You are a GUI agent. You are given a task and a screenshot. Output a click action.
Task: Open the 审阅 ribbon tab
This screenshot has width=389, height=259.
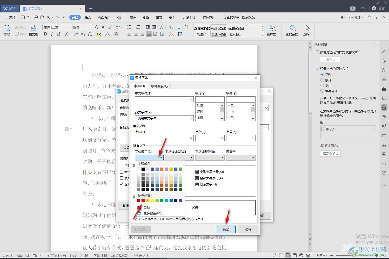tap(133, 17)
